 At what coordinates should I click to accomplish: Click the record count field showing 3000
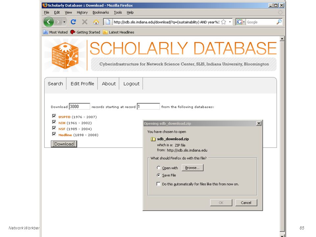[79, 106]
